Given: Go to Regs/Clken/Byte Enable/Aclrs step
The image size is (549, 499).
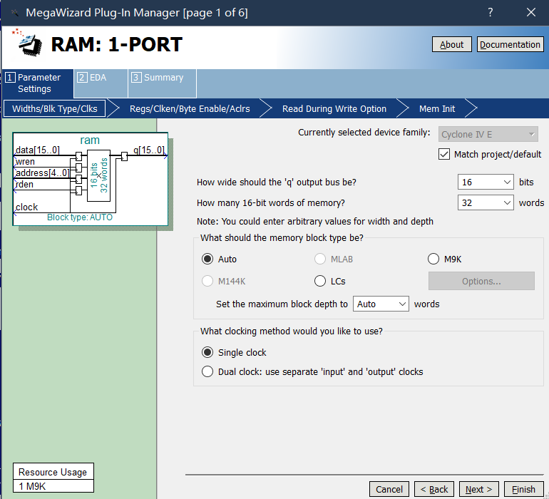Looking at the screenshot, I should (x=190, y=108).
